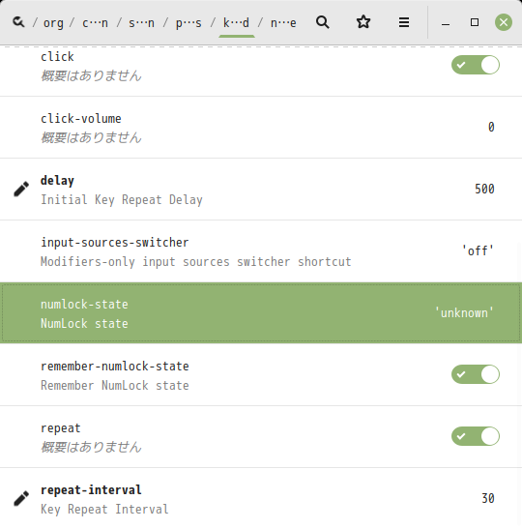The image size is (522, 529).
Task: Click the repeat-interval value 30
Action: click(x=488, y=498)
